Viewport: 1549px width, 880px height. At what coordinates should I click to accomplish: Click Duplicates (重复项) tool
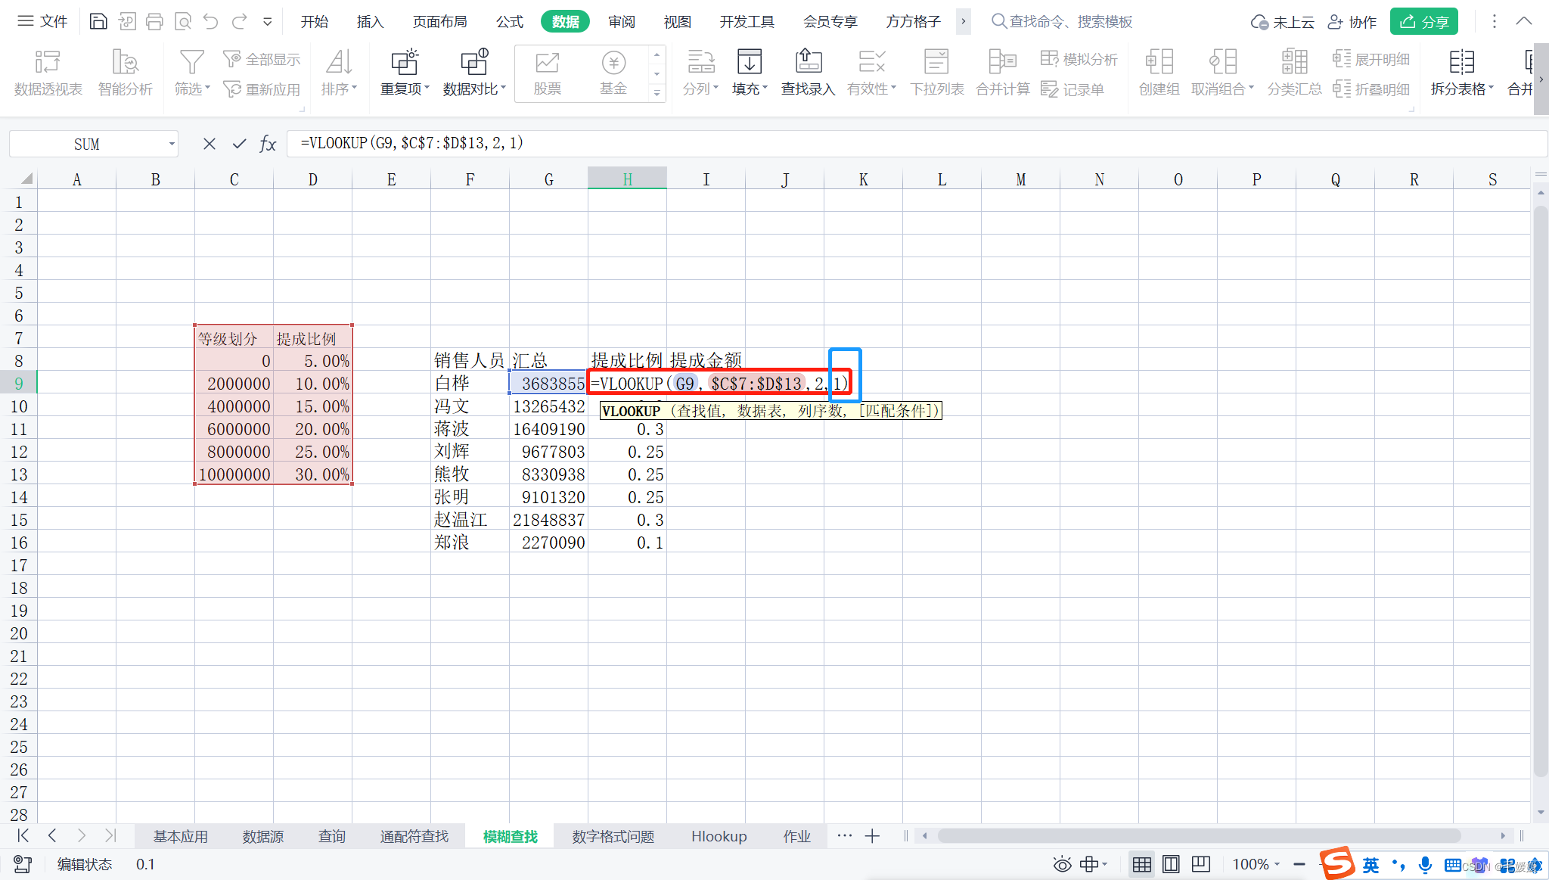coord(405,73)
